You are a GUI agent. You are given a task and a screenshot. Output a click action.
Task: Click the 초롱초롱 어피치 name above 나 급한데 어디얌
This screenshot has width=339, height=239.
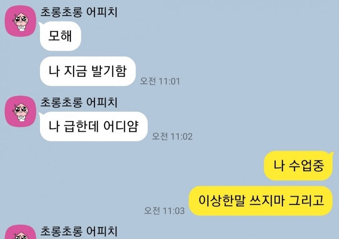[79, 102]
